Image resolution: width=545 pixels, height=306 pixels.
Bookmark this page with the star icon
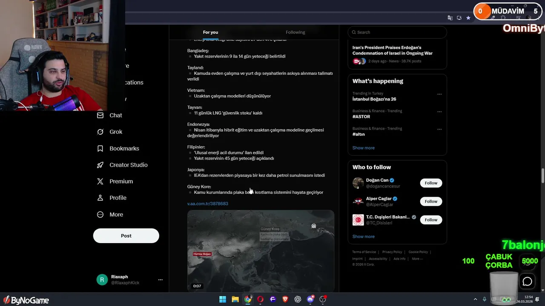(x=468, y=18)
